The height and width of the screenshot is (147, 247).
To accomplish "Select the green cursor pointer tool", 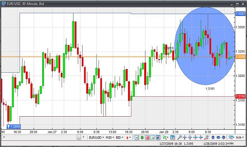I will [x=165, y=138].
